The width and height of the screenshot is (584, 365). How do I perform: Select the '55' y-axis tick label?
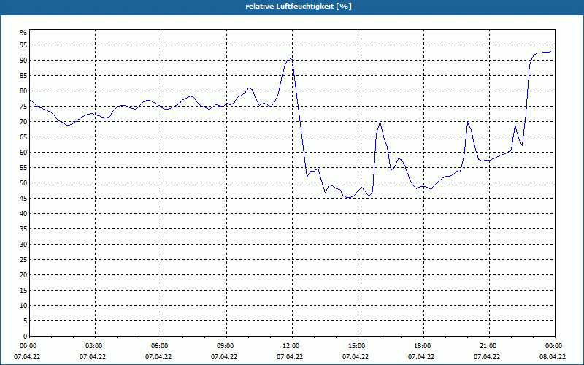pos(23,168)
